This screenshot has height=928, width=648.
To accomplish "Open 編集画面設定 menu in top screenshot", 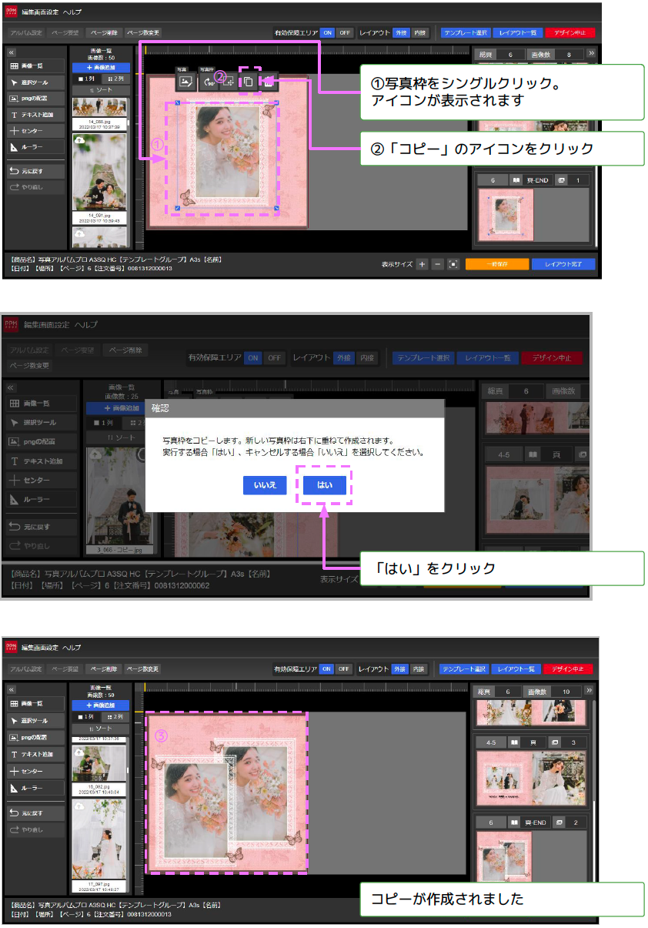I will coord(40,12).
